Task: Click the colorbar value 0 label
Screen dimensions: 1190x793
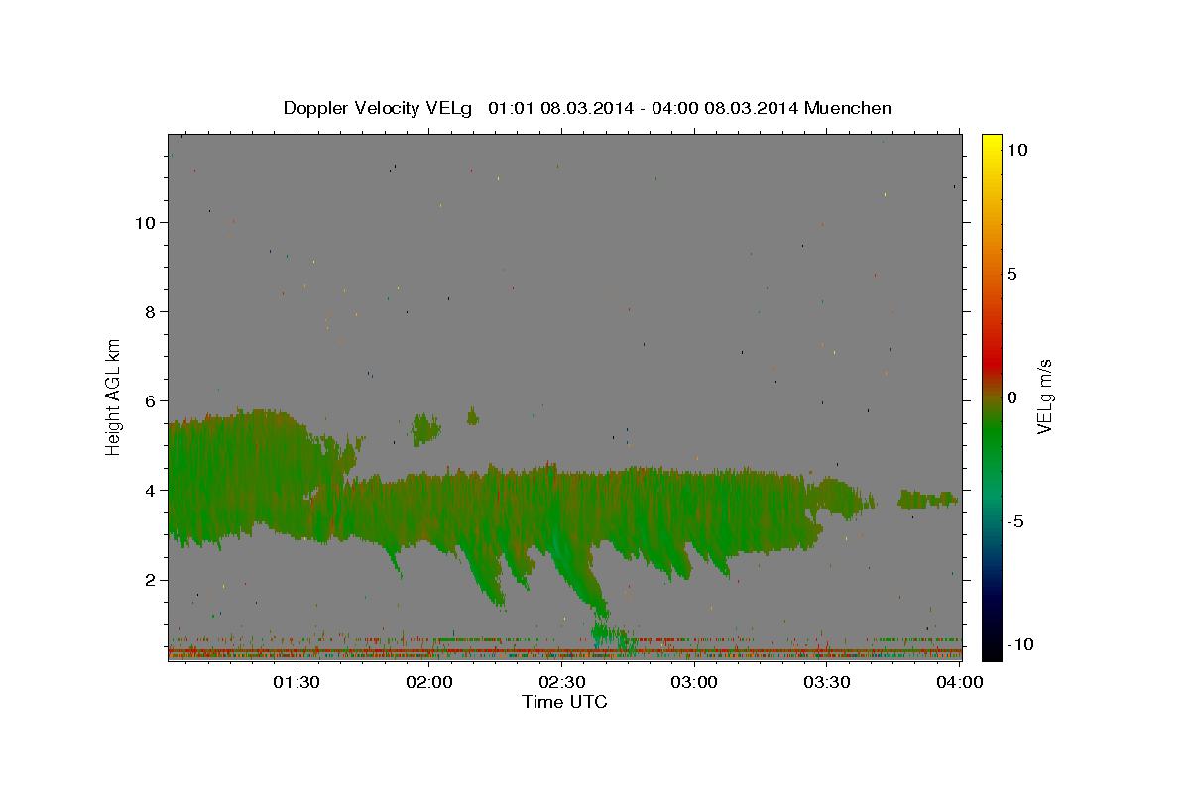Action: point(1011,397)
